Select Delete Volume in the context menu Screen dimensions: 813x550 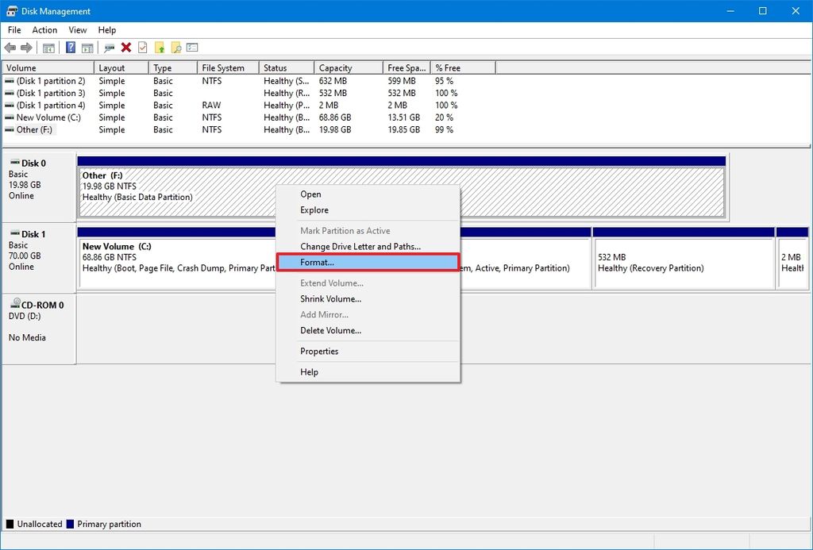click(x=331, y=330)
